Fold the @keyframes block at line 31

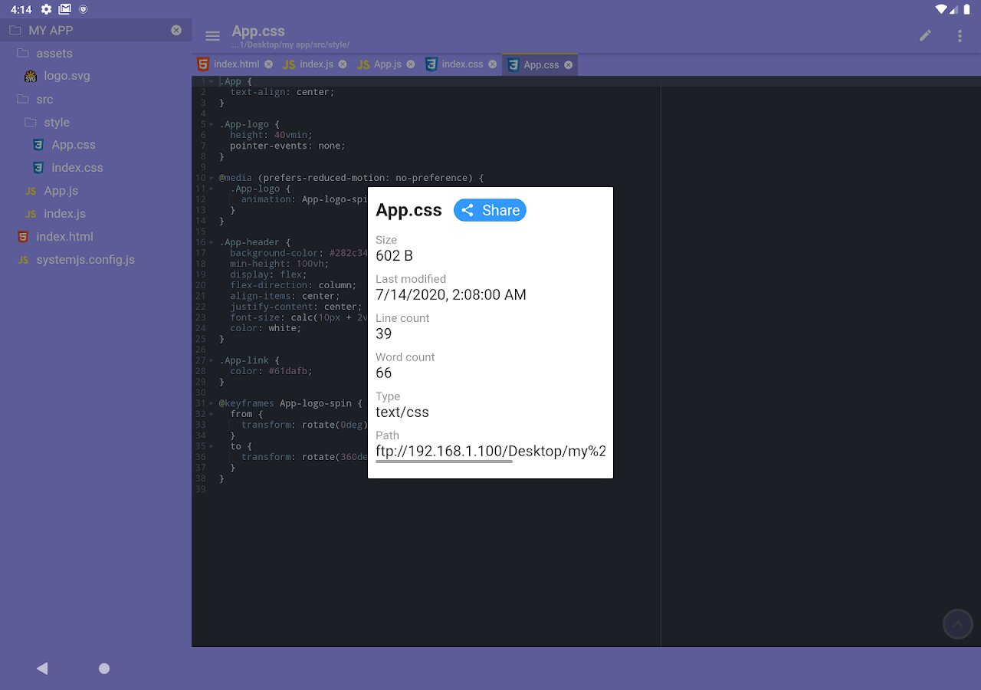coord(211,403)
